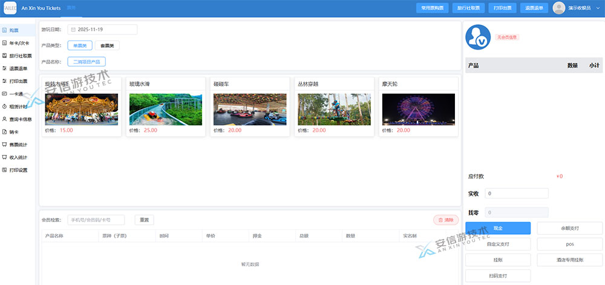Open the 游玩日期 date picker field
This screenshot has width=605, height=285.
[x=103, y=30]
